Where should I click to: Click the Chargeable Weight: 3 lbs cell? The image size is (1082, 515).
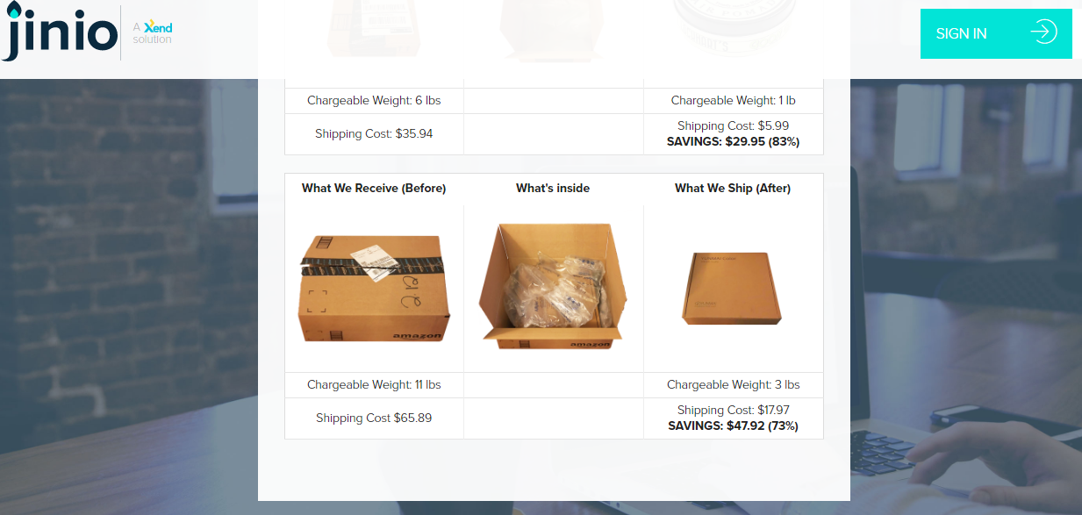[734, 385]
